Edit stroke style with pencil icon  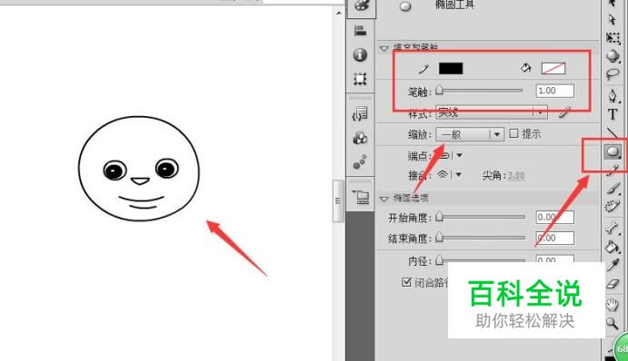tap(564, 113)
